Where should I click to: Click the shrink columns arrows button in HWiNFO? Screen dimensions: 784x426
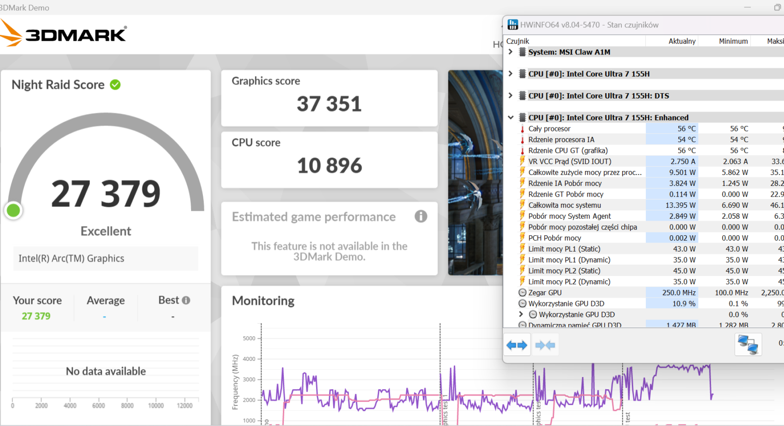(x=545, y=345)
